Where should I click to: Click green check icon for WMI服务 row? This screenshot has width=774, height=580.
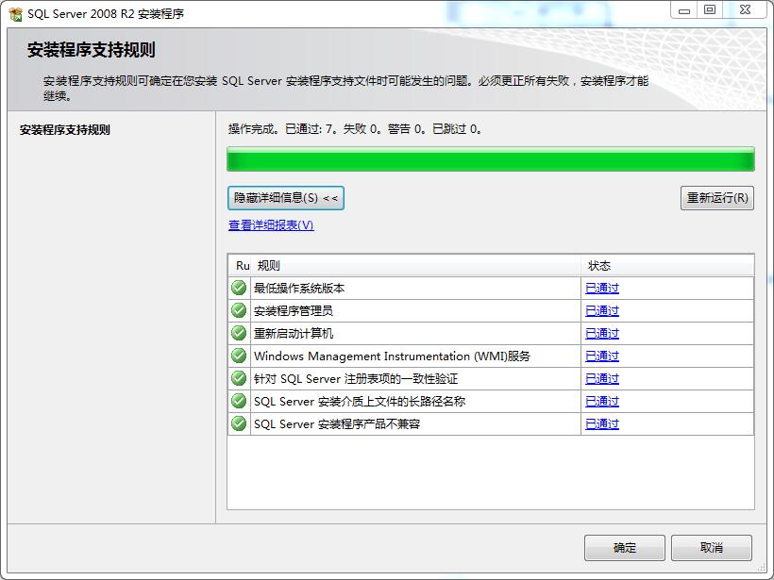click(239, 356)
